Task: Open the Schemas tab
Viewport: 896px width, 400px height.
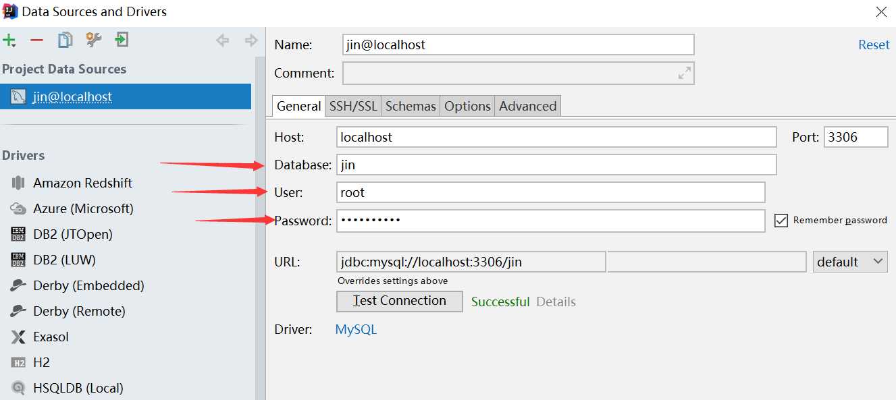Action: coord(411,106)
